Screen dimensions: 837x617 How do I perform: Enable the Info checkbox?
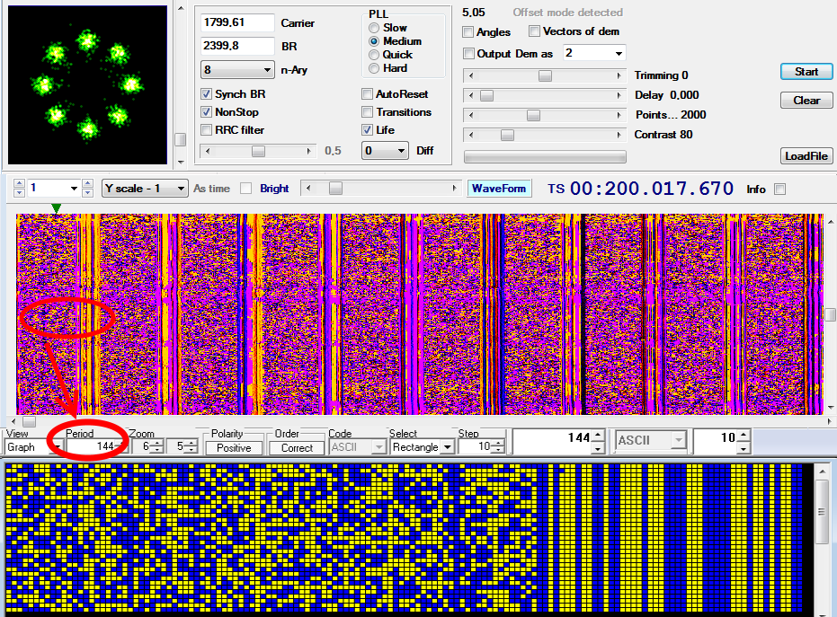pos(778,189)
